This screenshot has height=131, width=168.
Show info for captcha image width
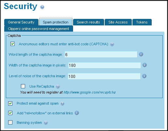(145, 65)
